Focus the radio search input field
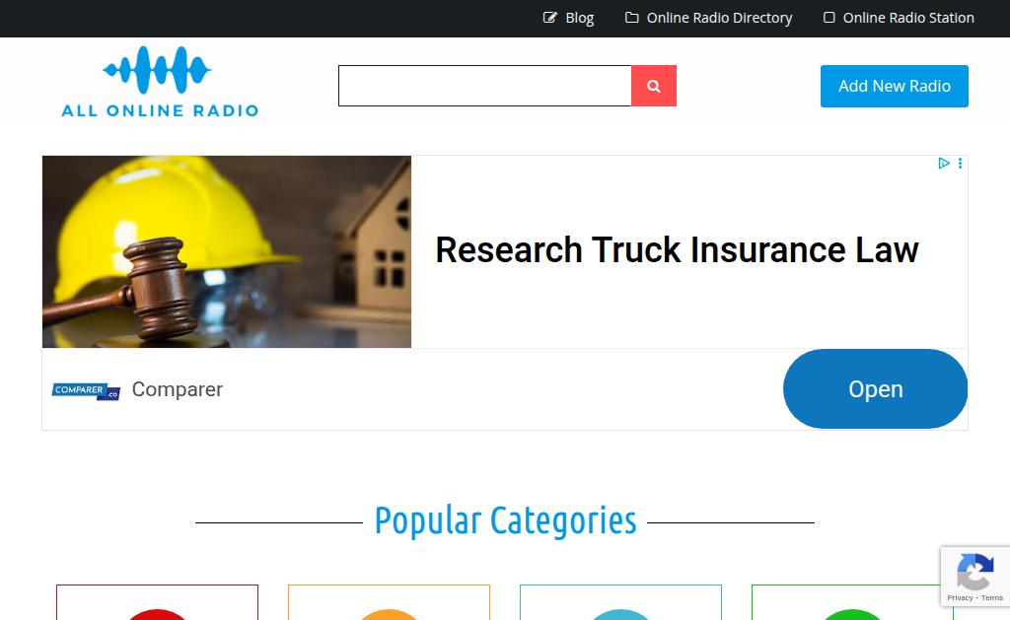Viewport: 1010px width, 620px height. click(484, 86)
